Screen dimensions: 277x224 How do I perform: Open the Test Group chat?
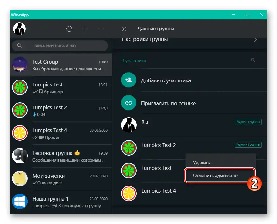point(61,65)
